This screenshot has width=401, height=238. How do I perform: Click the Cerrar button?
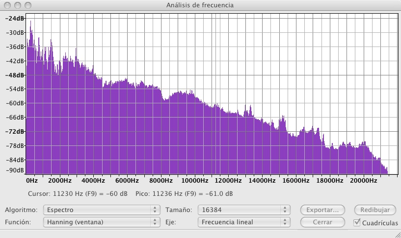pos(322,222)
